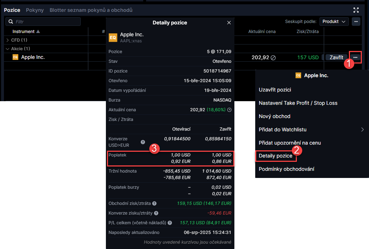Click the market-closed icon next to price 202,92
This screenshot has width=369, height=249.
point(273,58)
